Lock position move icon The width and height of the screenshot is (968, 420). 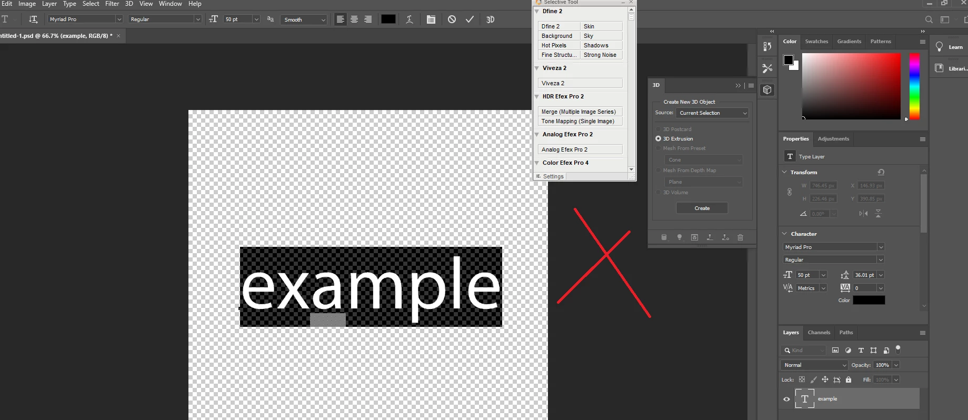click(825, 379)
